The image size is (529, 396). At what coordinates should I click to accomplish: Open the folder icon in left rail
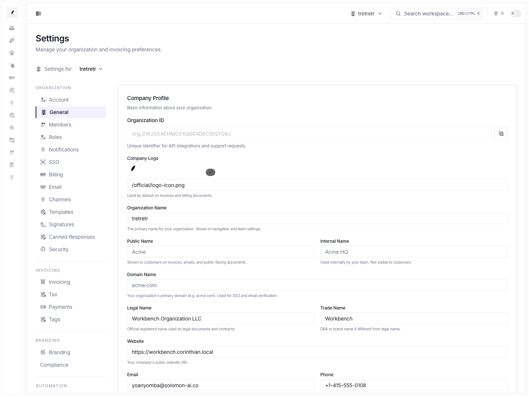point(12,140)
